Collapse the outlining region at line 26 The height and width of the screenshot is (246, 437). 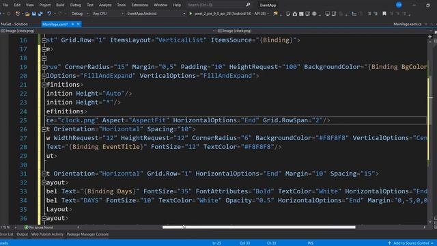tap(44, 129)
